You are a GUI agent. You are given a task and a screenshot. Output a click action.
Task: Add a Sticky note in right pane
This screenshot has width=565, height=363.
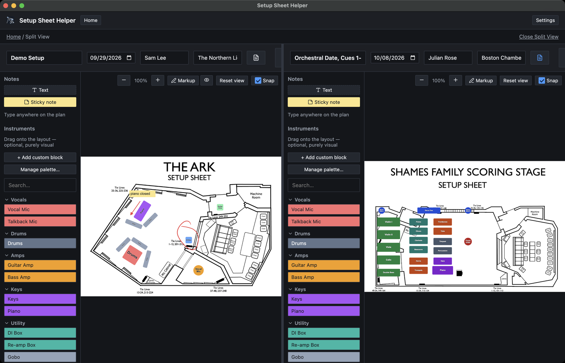(x=324, y=102)
